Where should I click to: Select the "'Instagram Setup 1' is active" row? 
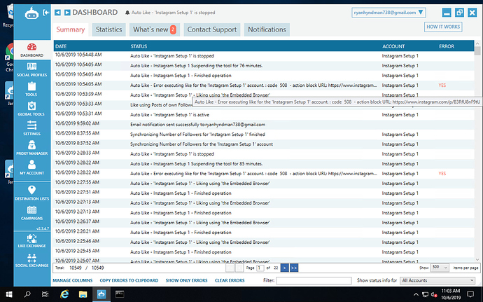point(264,115)
